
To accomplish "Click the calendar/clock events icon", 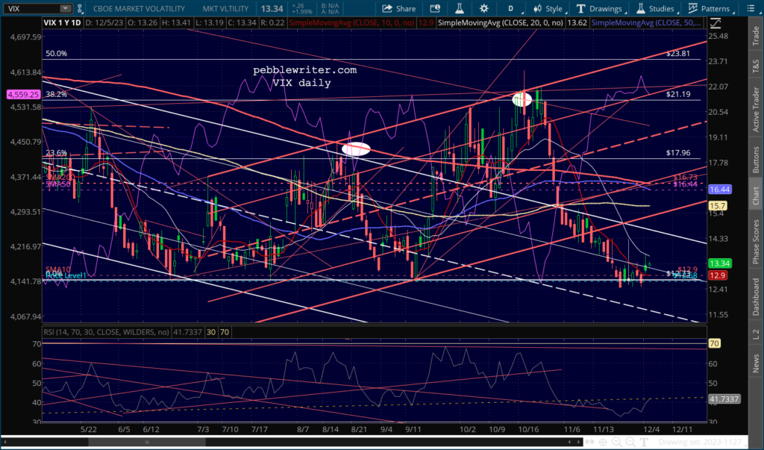I will 435,9.
